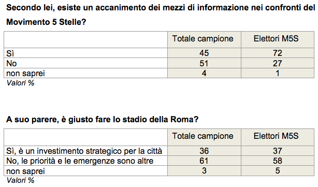
Task: Click the 'No' row label in first table
Action: 11,64
